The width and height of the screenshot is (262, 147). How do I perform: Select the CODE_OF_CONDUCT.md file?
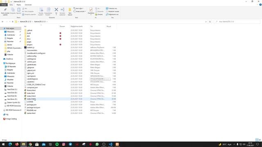pos(36,85)
